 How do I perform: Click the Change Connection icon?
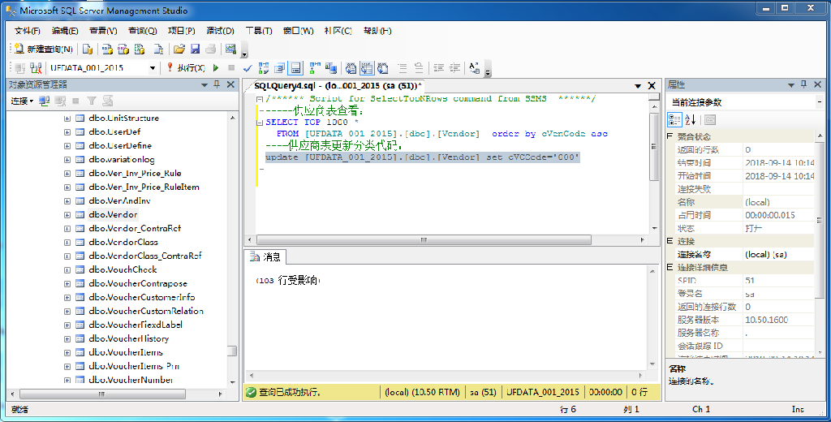[x=36, y=68]
